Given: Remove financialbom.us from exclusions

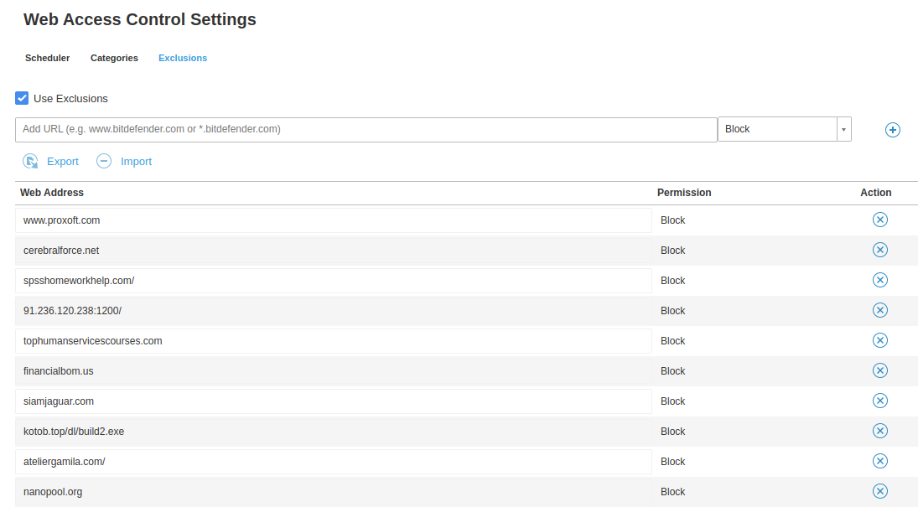Looking at the screenshot, I should [879, 370].
